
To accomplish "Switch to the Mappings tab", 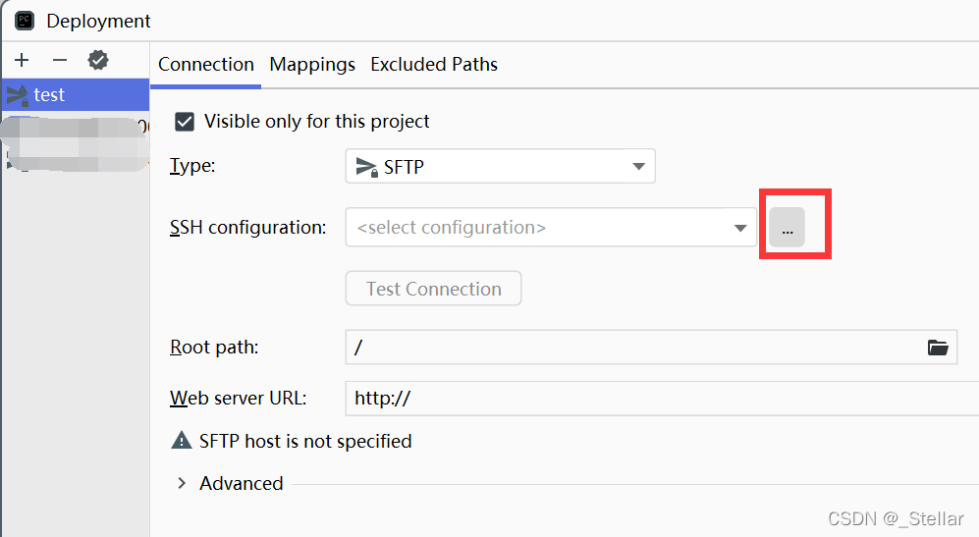I will coord(312,65).
